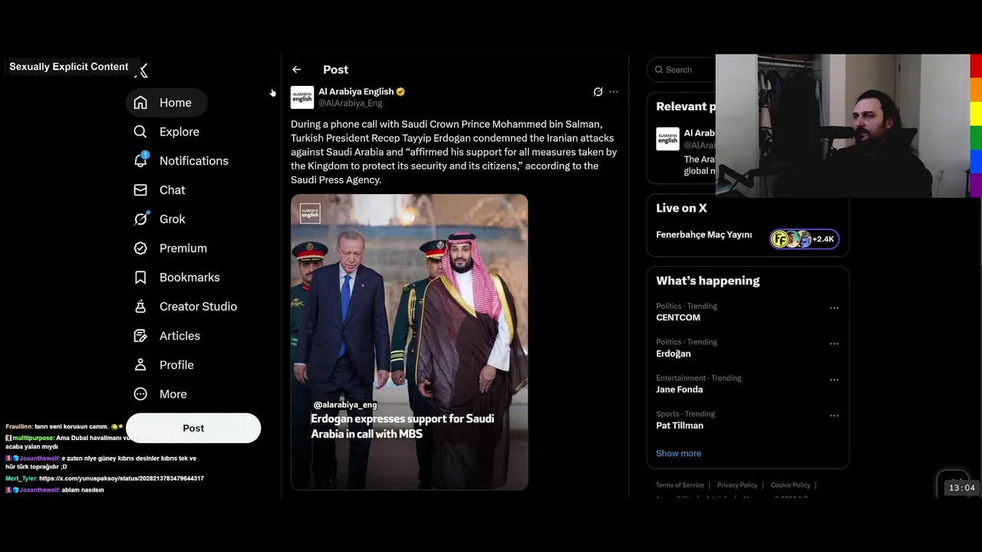The height and width of the screenshot is (552, 982).
Task: Click the Premium verified badge icon
Action: (140, 248)
